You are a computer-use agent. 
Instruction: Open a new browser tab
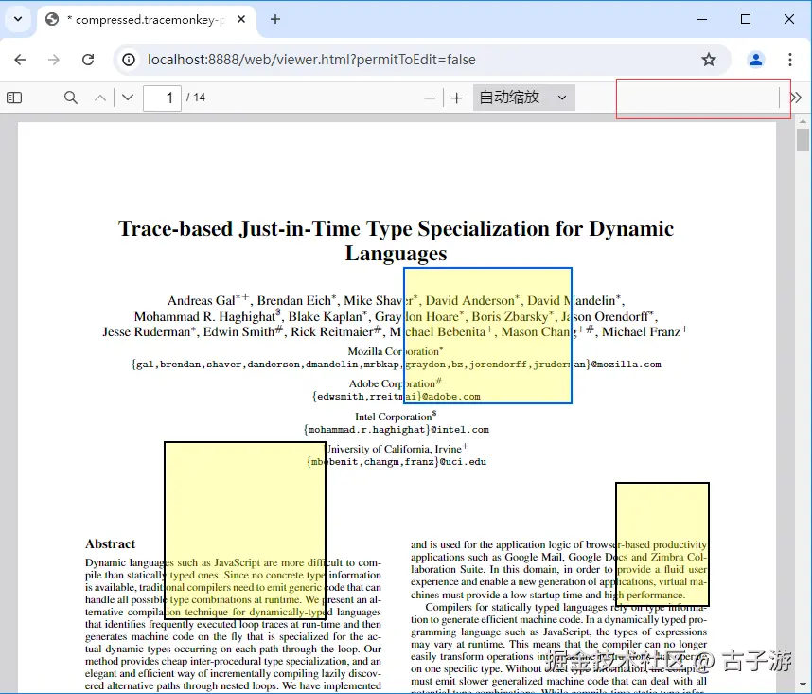[275, 19]
